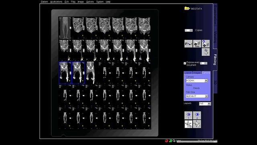
Task: Adjust the Expose every document count stepper
Action: [x=204, y=63]
